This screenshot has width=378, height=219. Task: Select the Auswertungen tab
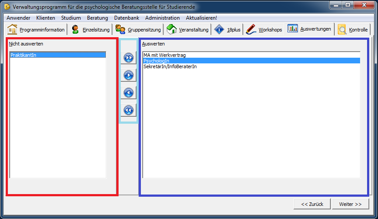(x=310, y=29)
